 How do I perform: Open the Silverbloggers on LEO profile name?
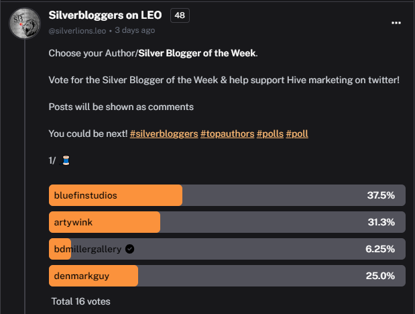tap(105, 15)
